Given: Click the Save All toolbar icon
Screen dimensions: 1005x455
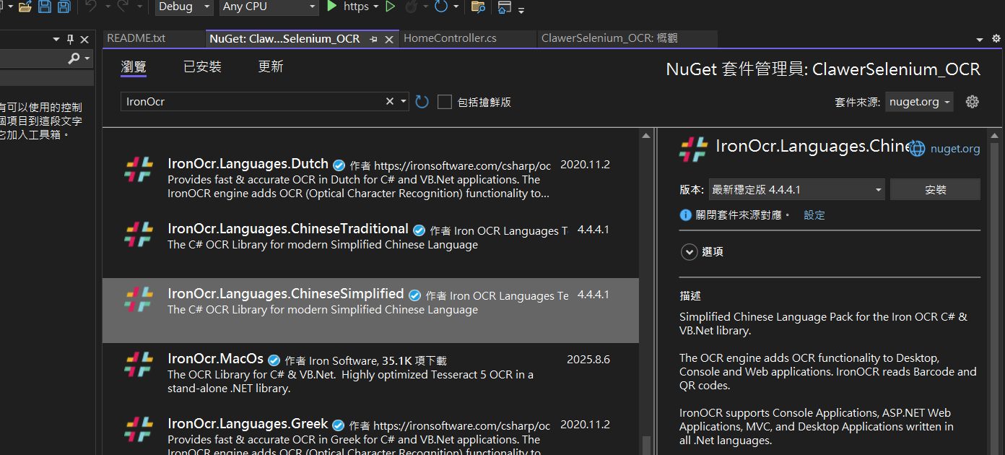Looking at the screenshot, I should tap(64, 6).
